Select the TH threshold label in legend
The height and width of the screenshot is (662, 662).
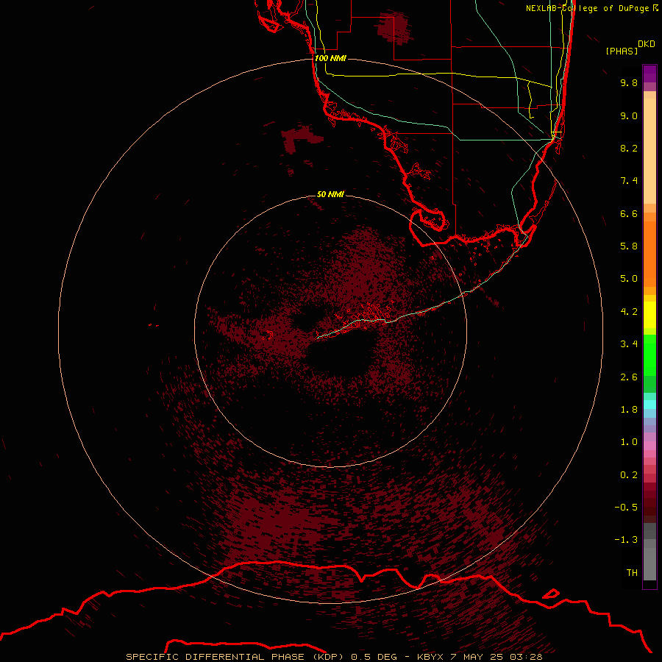point(632,573)
